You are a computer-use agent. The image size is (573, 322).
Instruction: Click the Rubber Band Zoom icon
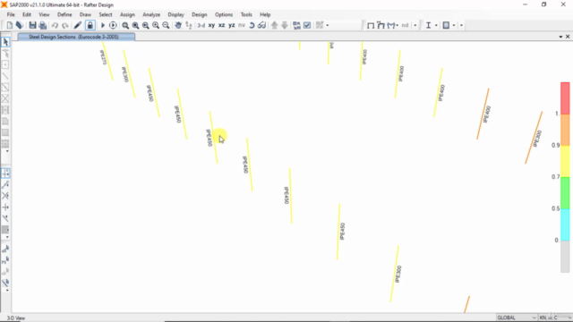coord(125,25)
